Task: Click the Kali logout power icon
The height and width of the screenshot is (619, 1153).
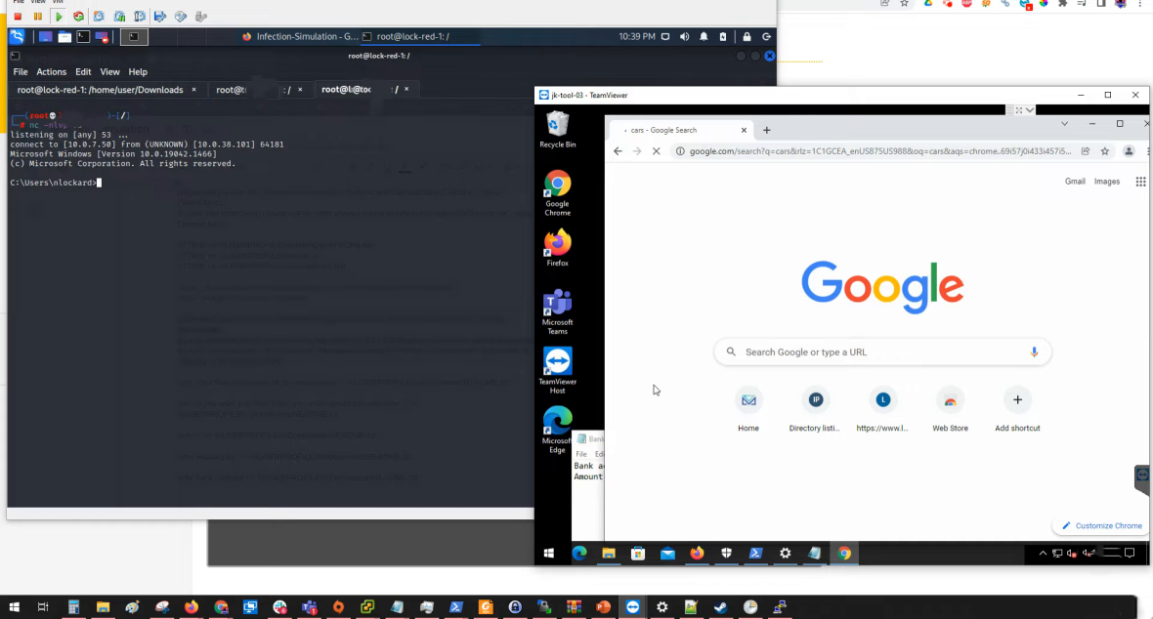Action: 766,37
